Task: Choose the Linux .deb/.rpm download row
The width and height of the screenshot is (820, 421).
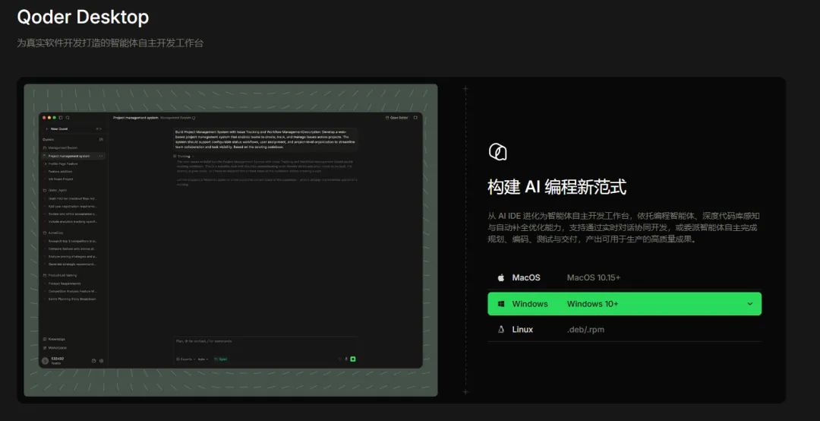Action: [x=624, y=329]
